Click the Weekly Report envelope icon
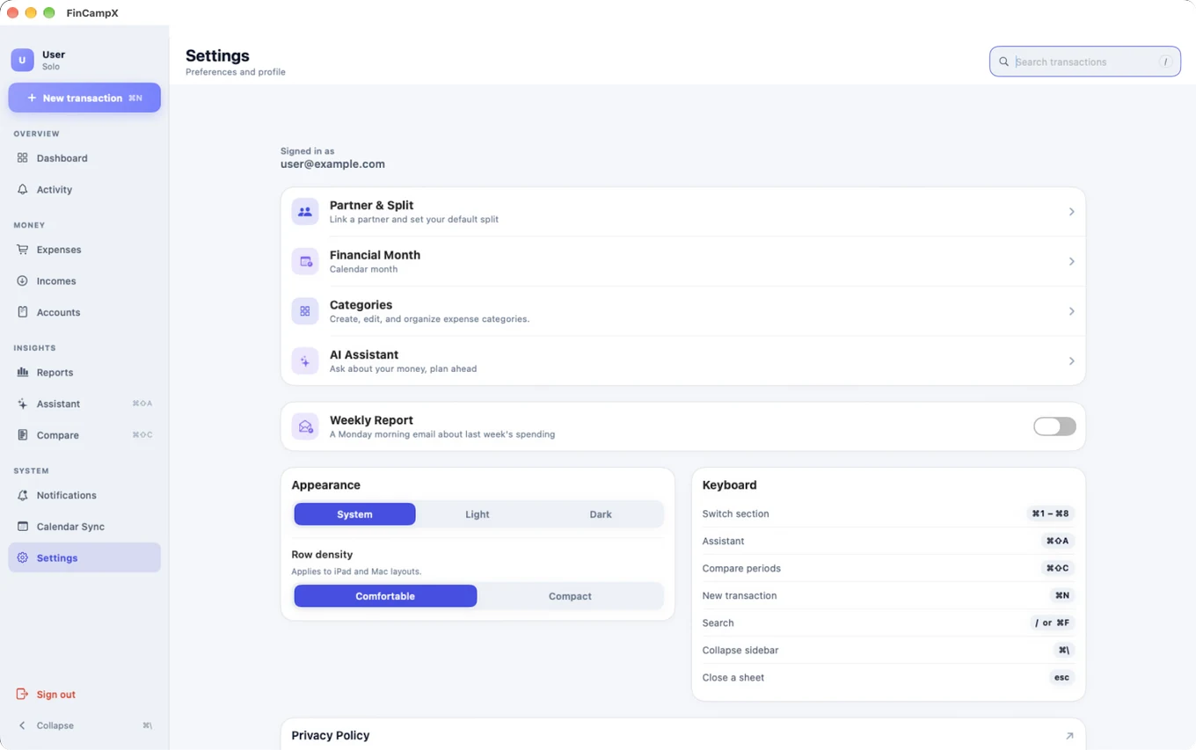 click(305, 426)
